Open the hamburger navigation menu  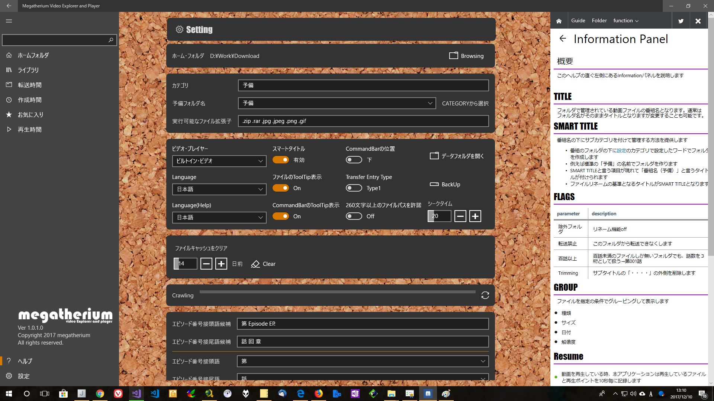pyautogui.click(x=9, y=21)
